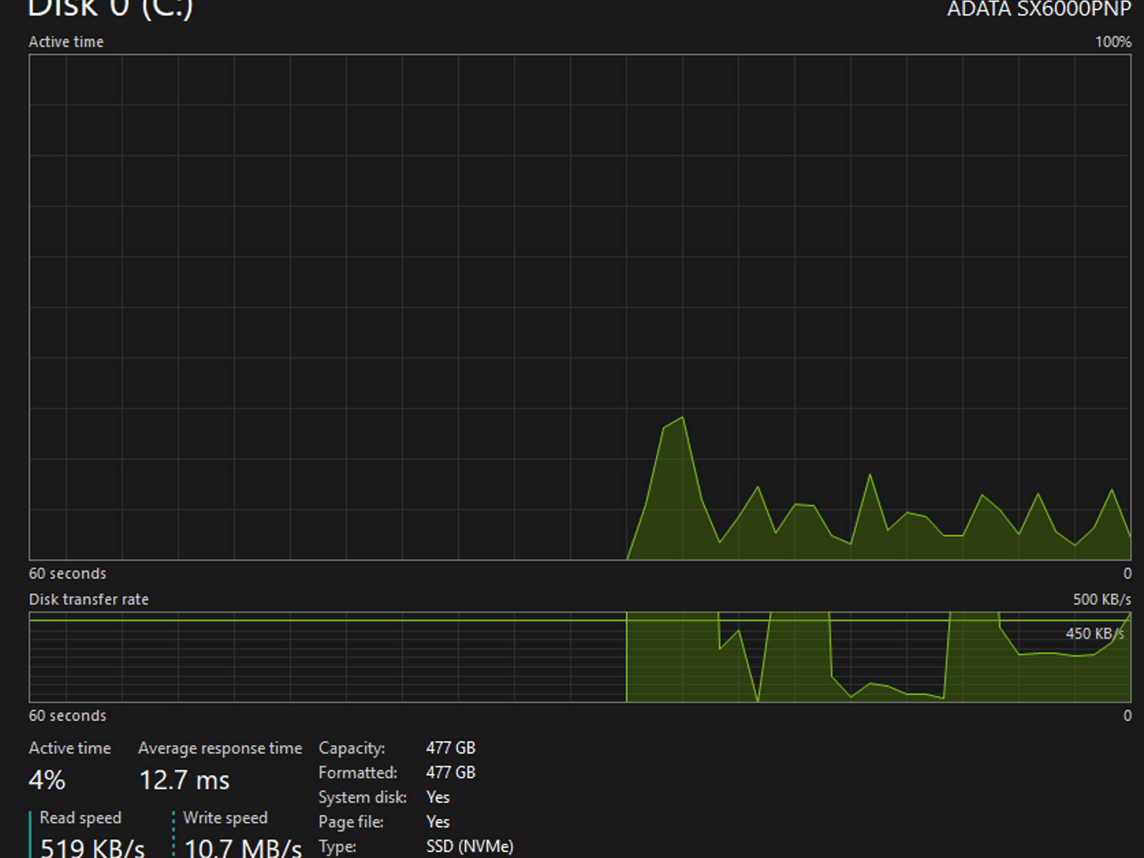Click the Disk 0 (C:) title

(x=110, y=8)
